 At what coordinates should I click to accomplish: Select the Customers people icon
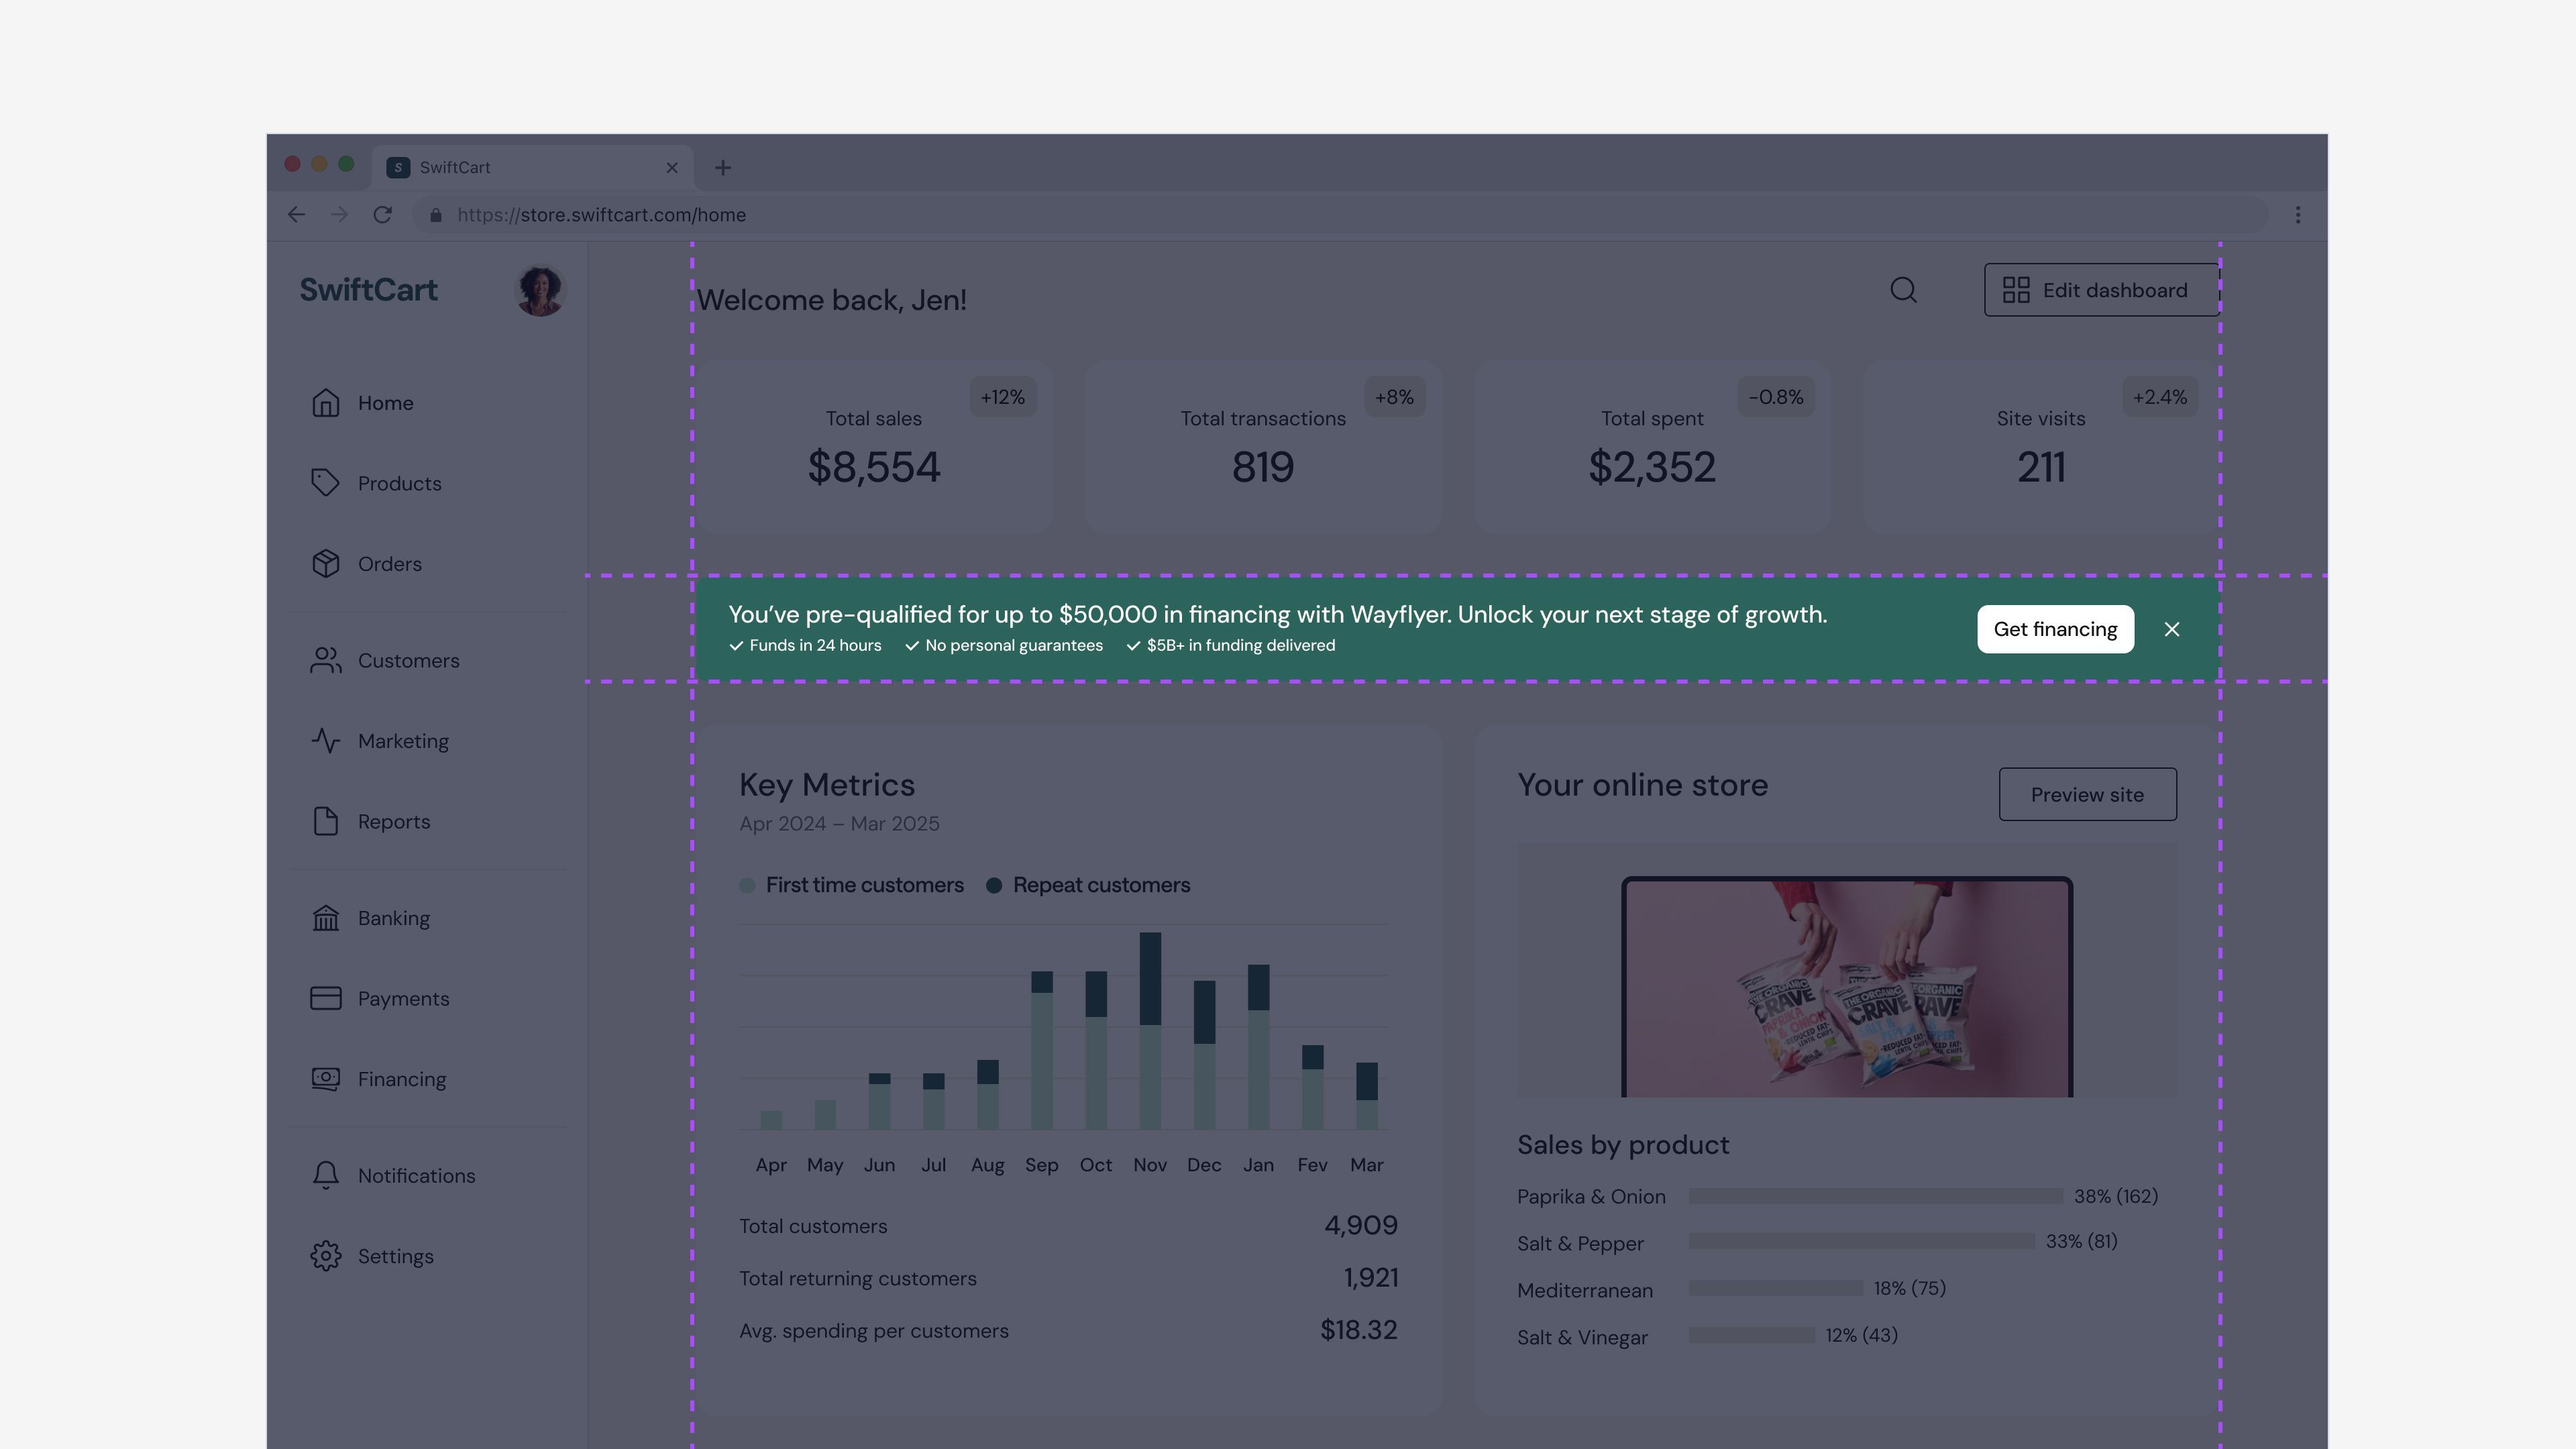(325, 661)
